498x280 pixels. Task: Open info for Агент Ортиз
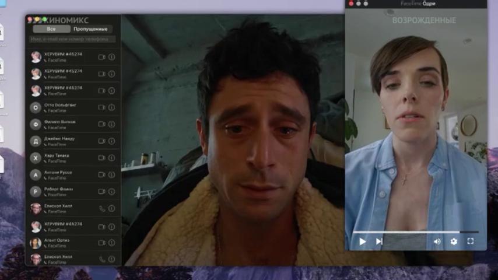tap(111, 243)
